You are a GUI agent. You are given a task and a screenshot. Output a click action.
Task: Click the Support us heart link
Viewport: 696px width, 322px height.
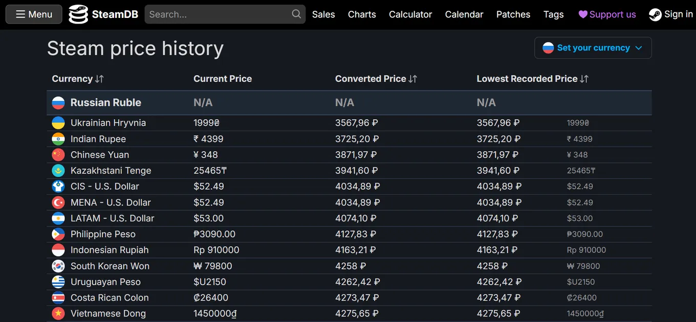coord(607,14)
